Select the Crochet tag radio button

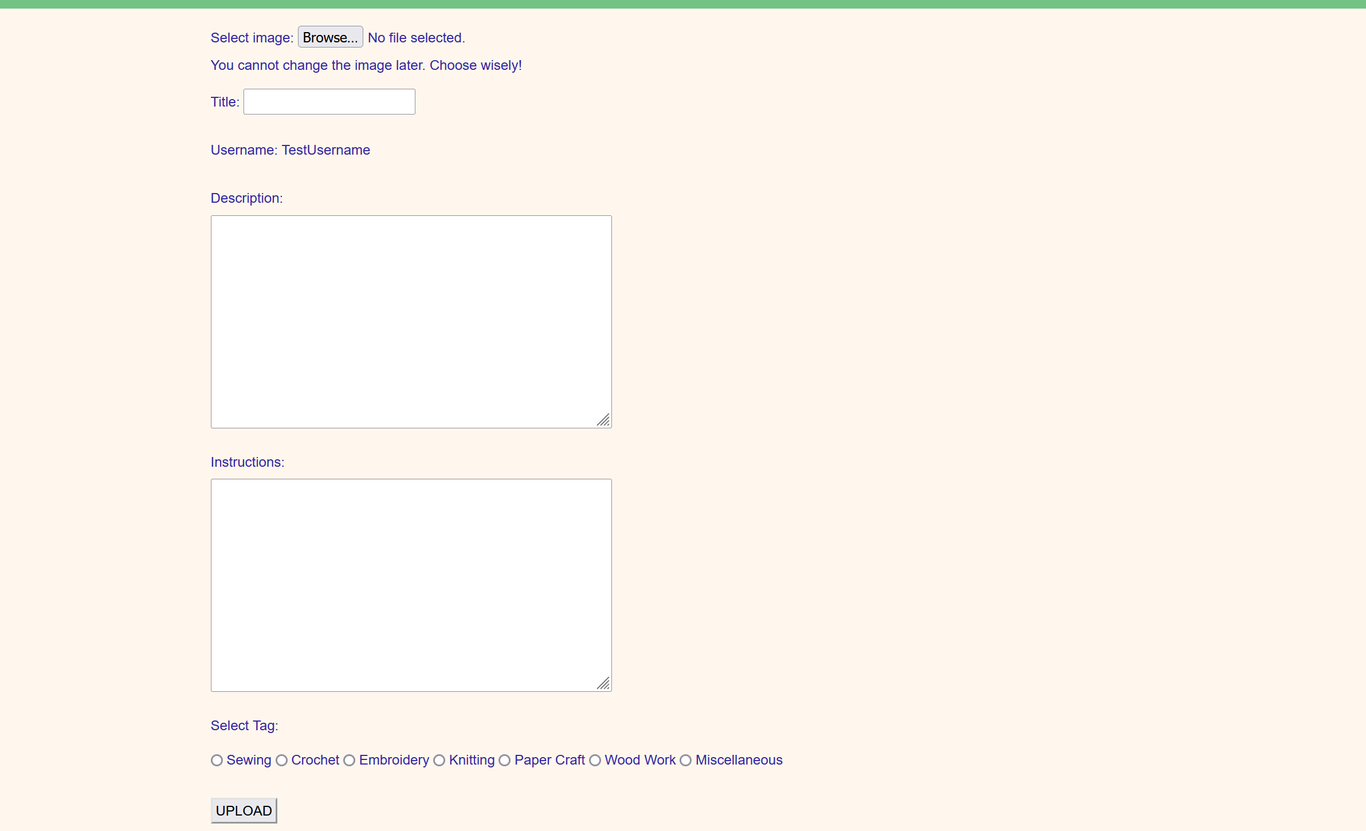coord(281,760)
